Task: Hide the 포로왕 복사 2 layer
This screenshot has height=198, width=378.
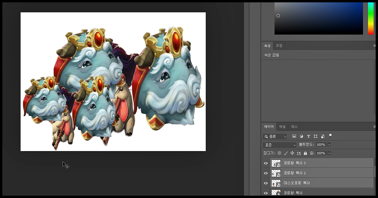Action: [x=266, y=173]
